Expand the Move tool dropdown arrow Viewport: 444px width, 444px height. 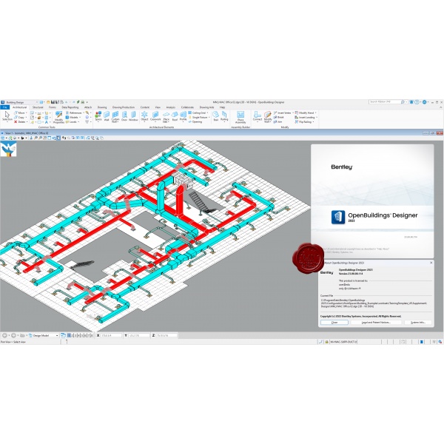pyautogui.click(x=27, y=112)
